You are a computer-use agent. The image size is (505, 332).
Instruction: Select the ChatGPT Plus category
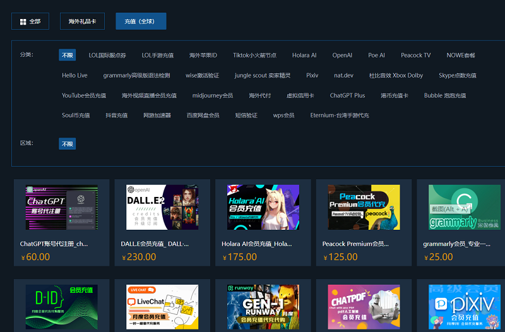tap(347, 95)
